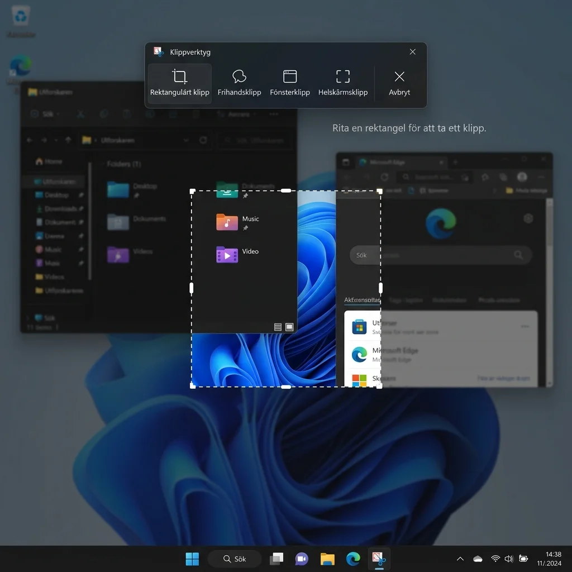Choose Frihandsklipp freeform snip mode
Screen dimensions: 572x572
pyautogui.click(x=239, y=84)
